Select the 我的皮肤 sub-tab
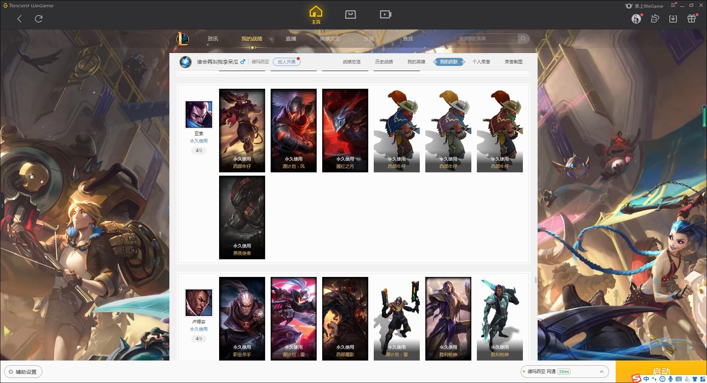Image resolution: width=707 pixels, height=383 pixels. click(449, 62)
